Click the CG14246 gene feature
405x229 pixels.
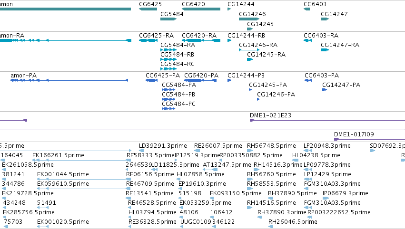(249, 19)
